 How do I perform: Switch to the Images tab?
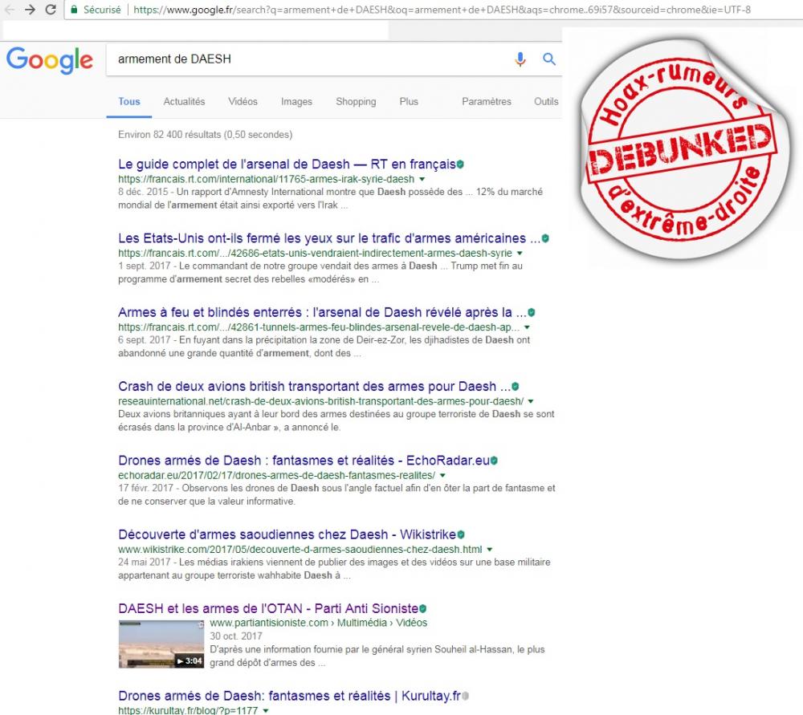(296, 101)
